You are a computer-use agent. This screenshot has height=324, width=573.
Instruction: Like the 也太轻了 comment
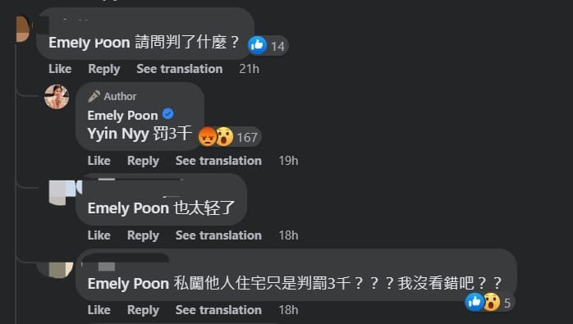(99, 235)
